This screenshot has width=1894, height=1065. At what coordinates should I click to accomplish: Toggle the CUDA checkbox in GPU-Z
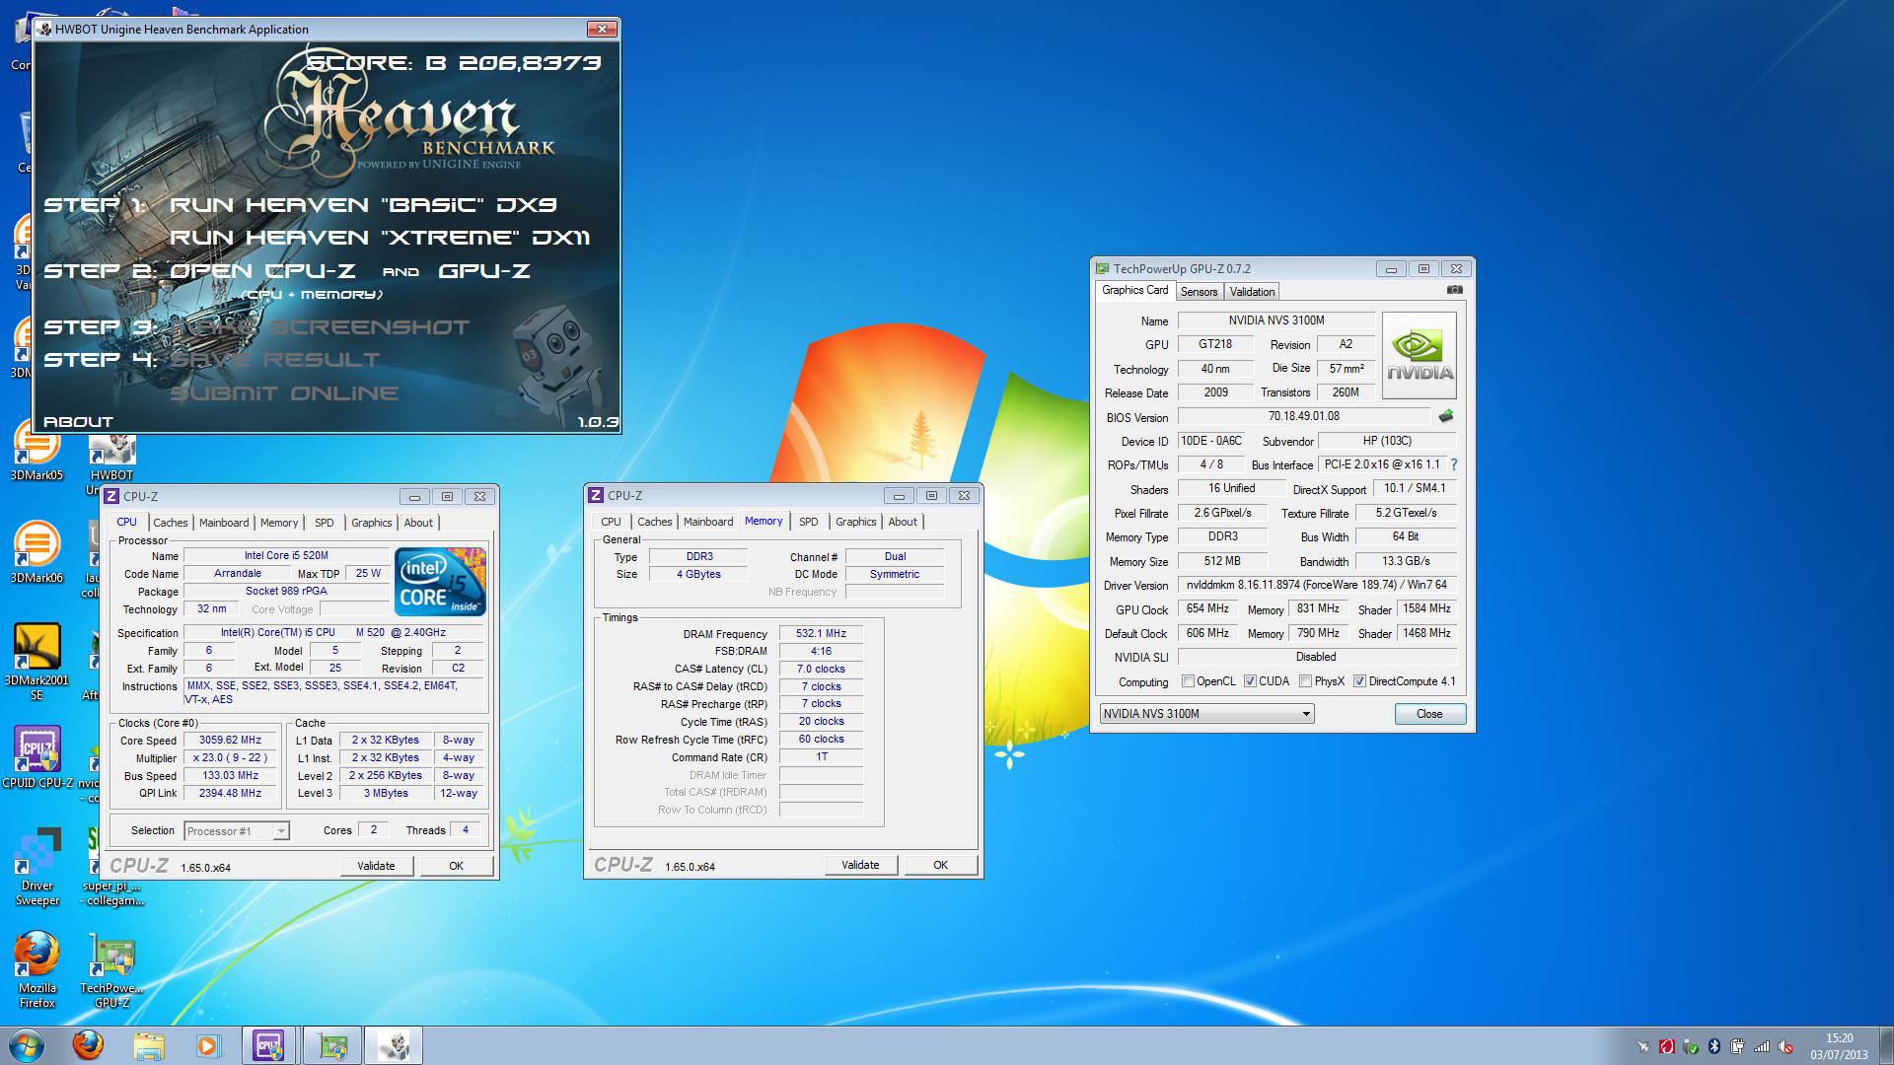pos(1250,681)
